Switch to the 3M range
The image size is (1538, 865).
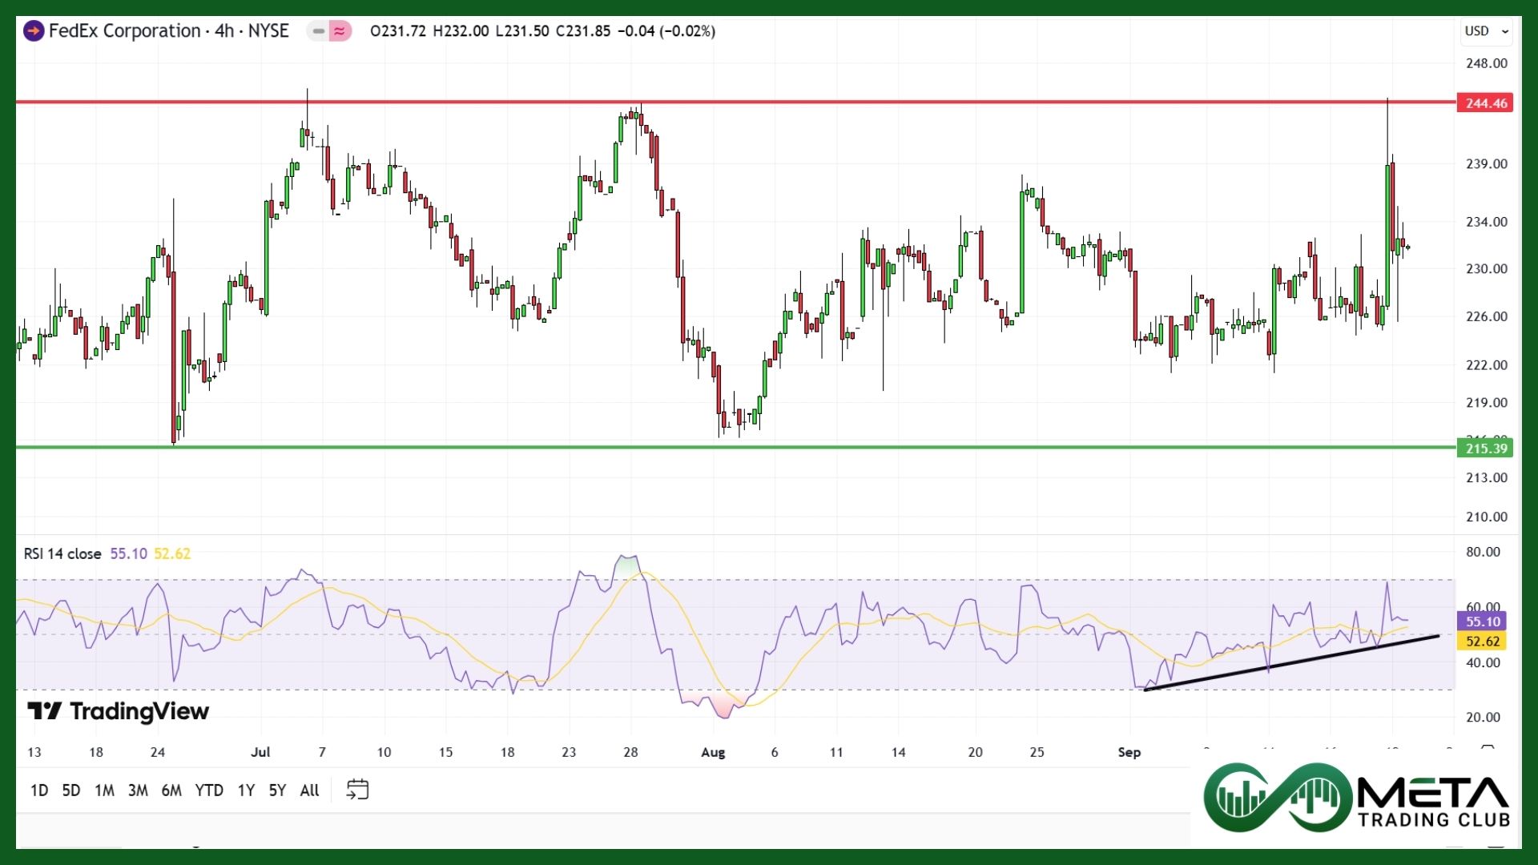138,791
